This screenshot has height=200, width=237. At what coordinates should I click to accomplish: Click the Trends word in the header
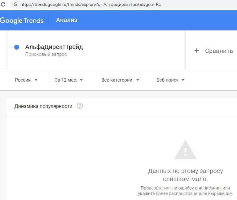(34, 20)
